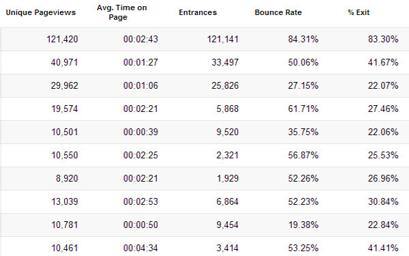
Task: Select exit percentage 22.84%
Action: [383, 225]
